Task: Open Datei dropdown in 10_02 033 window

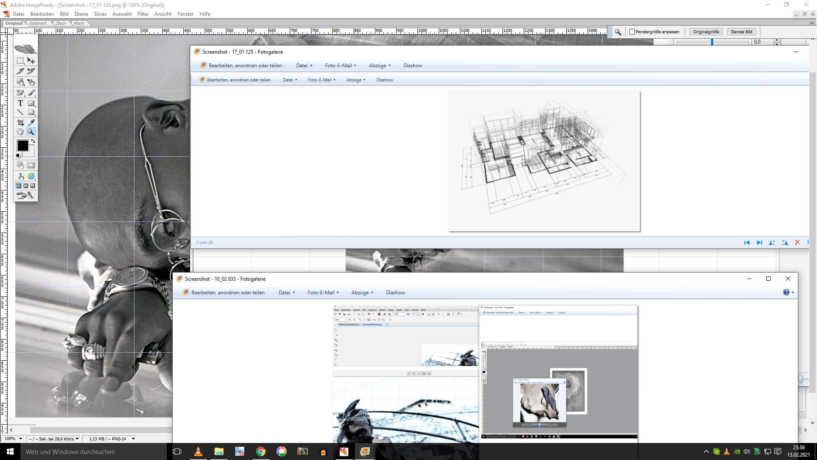Action: point(287,293)
